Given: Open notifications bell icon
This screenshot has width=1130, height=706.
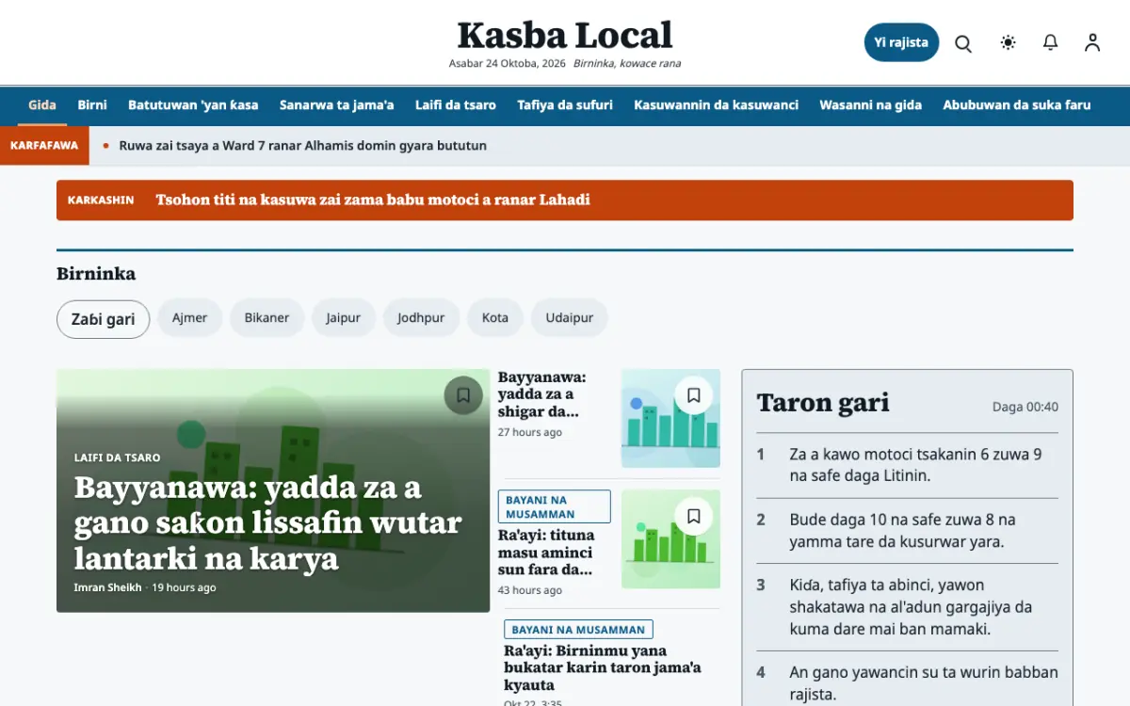Looking at the screenshot, I should click(x=1050, y=42).
